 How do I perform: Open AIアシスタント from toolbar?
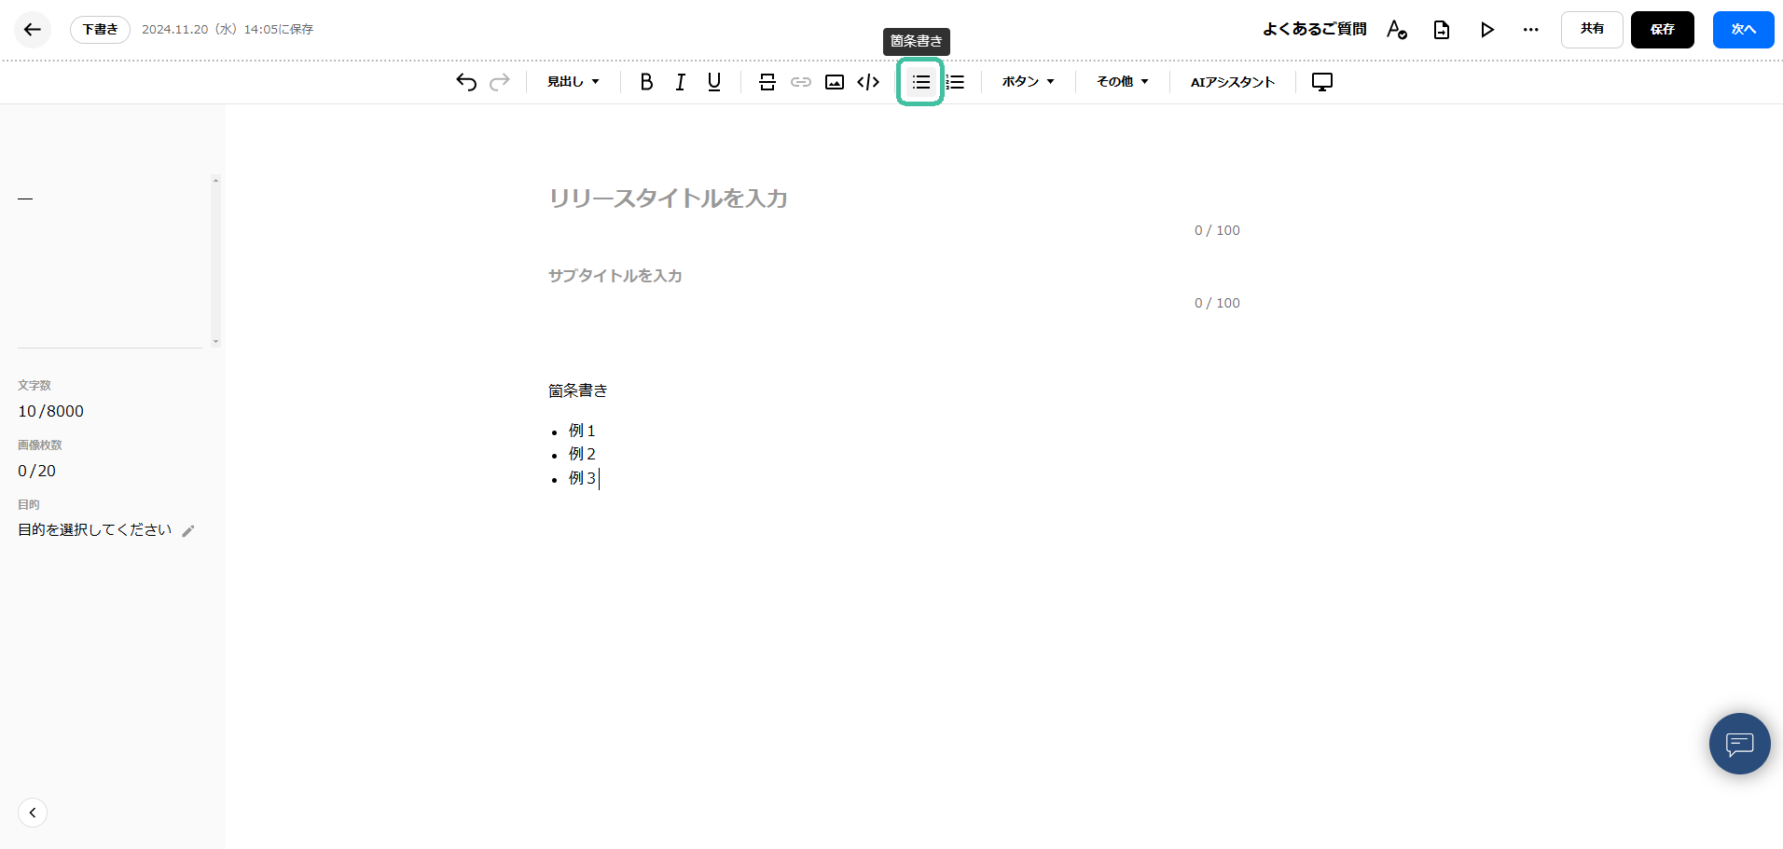[x=1232, y=82]
